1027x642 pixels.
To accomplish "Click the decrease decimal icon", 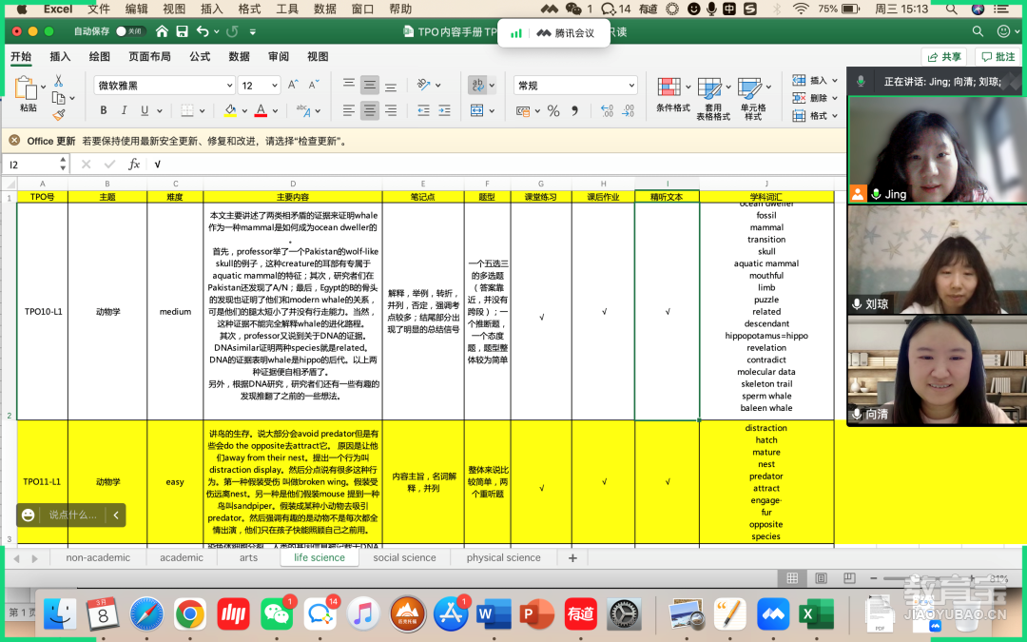I will pos(629,110).
